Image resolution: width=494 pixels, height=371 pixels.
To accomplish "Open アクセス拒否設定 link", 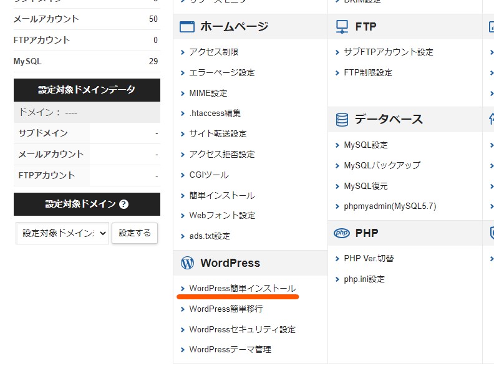I will point(222,154).
